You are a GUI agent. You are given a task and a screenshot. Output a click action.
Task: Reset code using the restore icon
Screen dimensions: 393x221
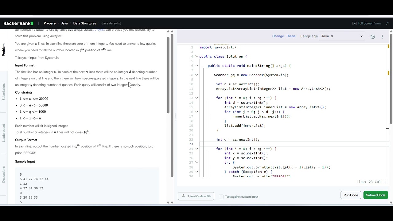(x=372, y=37)
